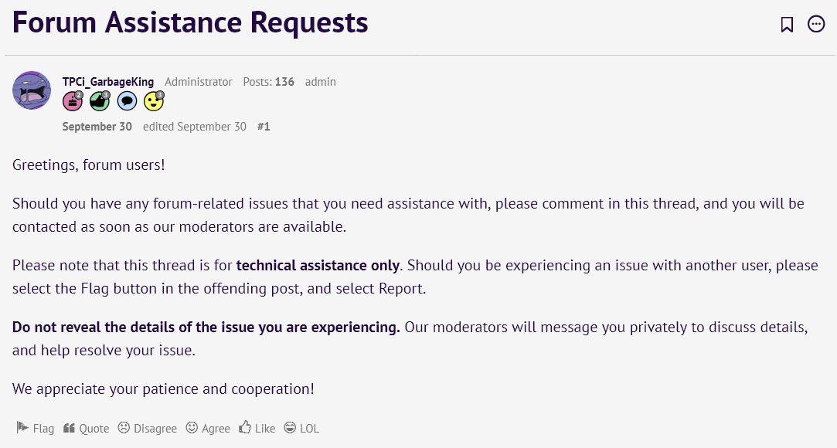Image resolution: width=837 pixels, height=448 pixels.
Task: Click the Posts: 136 count
Action: 268,82
